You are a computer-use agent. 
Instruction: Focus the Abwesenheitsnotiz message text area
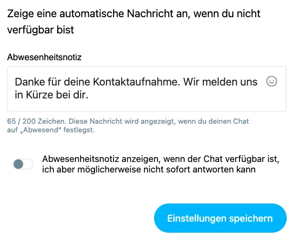146,89
